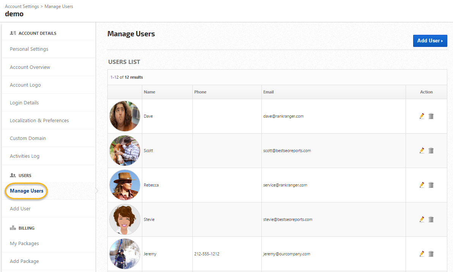Delete user Dave with trash icon

431,116
